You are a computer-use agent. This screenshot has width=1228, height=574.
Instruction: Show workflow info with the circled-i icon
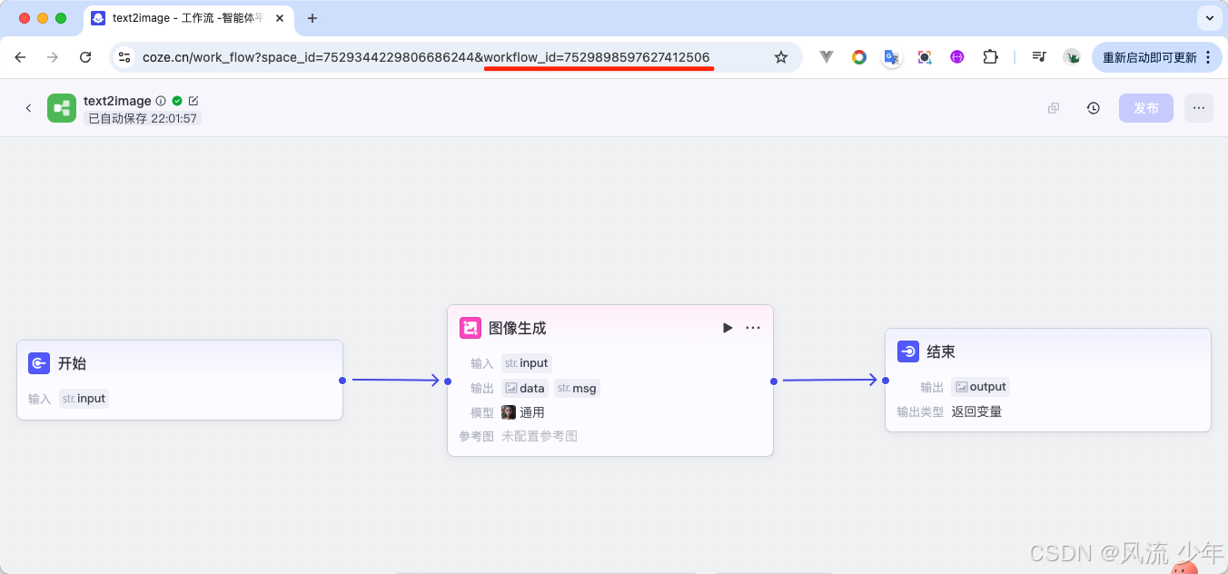[x=161, y=101]
